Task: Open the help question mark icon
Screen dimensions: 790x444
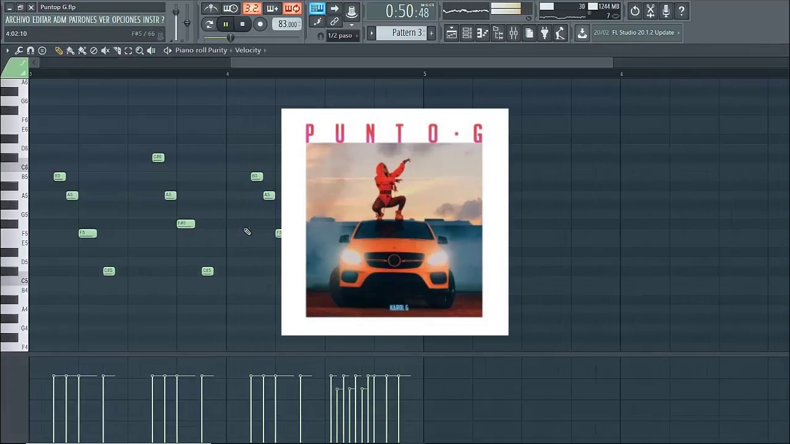Action: [681, 11]
